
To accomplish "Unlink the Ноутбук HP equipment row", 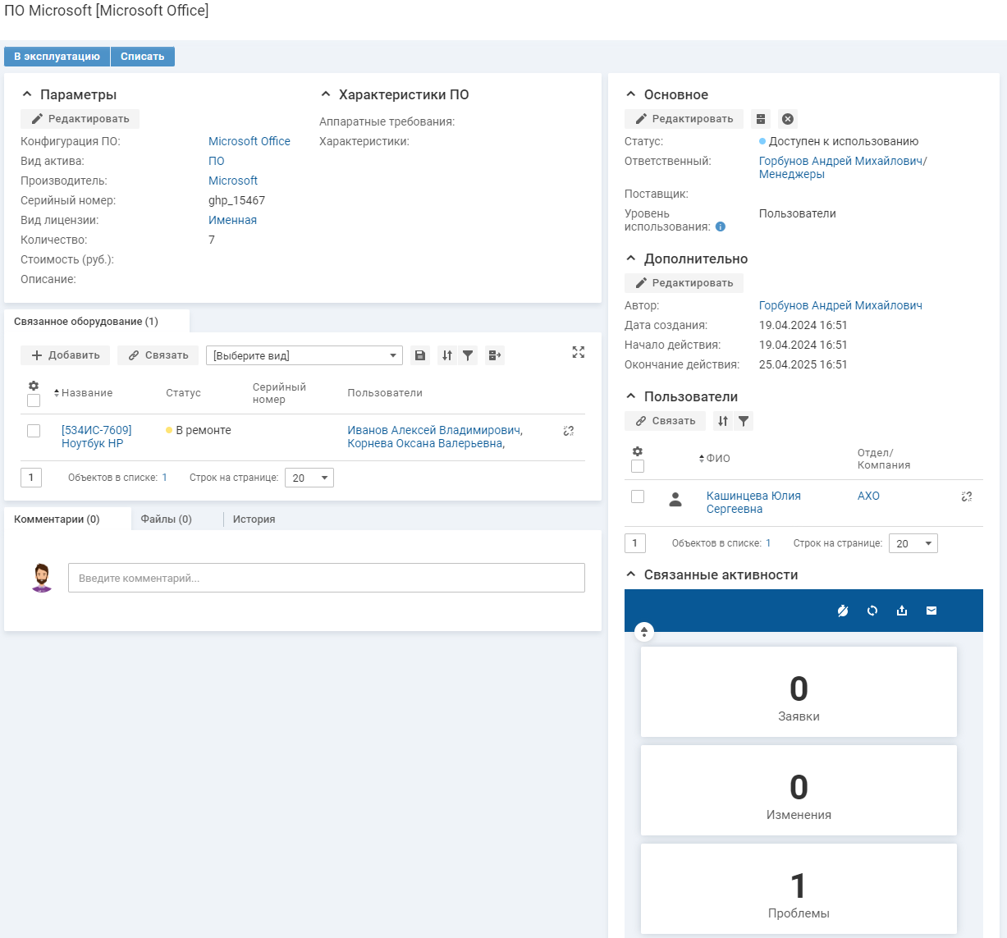I will [x=568, y=431].
